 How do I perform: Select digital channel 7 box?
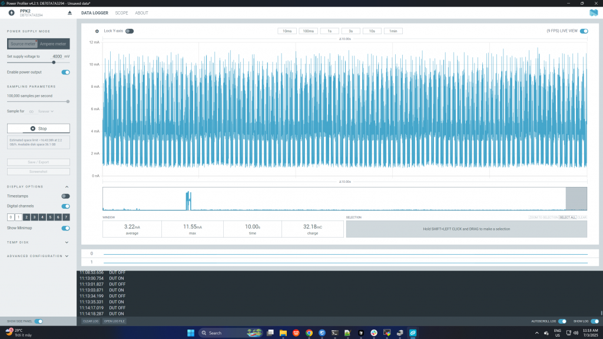(x=66, y=217)
